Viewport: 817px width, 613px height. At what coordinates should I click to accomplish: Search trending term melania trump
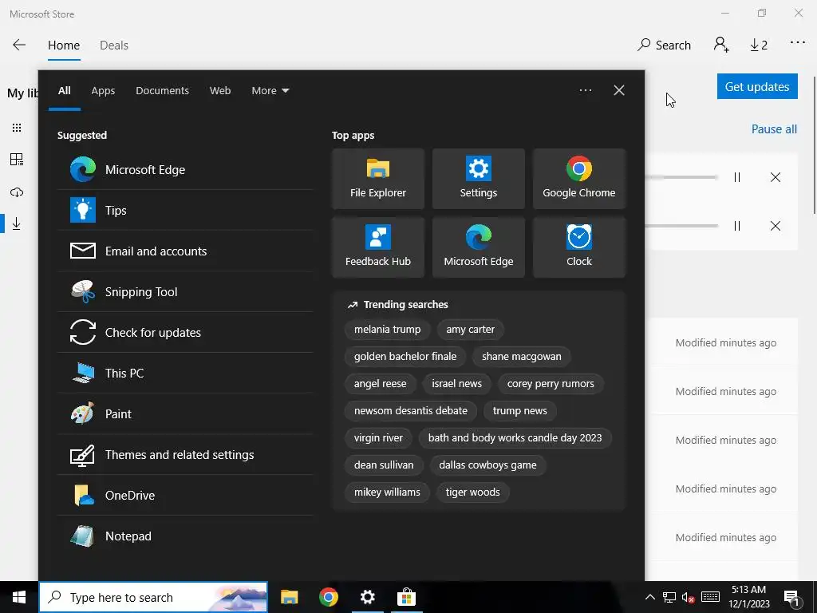click(387, 330)
